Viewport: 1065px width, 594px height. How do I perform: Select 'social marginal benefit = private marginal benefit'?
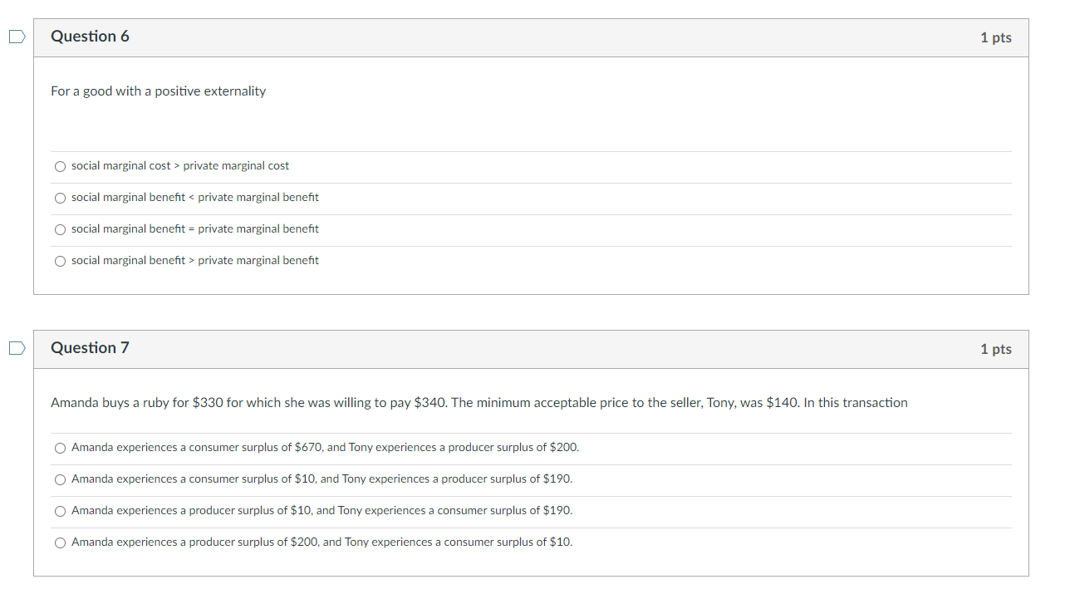tap(60, 229)
